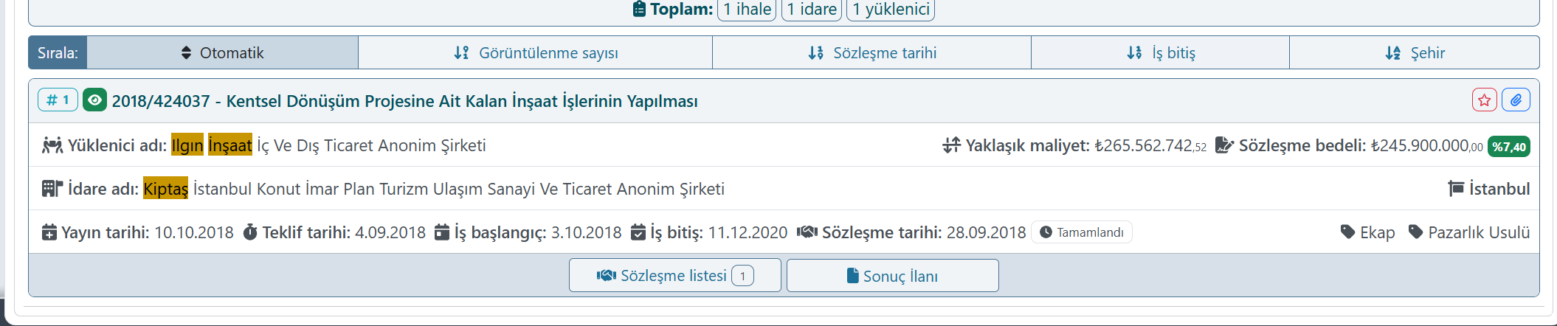This screenshot has height=326, width=1557.
Task: Sort by Şehir
Action: point(1414,53)
